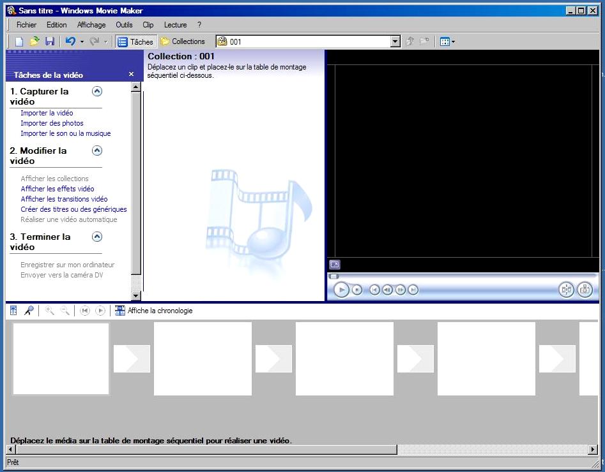Click the Take picture camera icon
605x472 pixels.
coord(585,290)
